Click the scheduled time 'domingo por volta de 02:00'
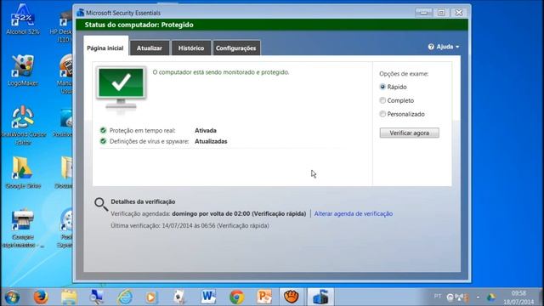The width and height of the screenshot is (544, 306). click(211, 213)
